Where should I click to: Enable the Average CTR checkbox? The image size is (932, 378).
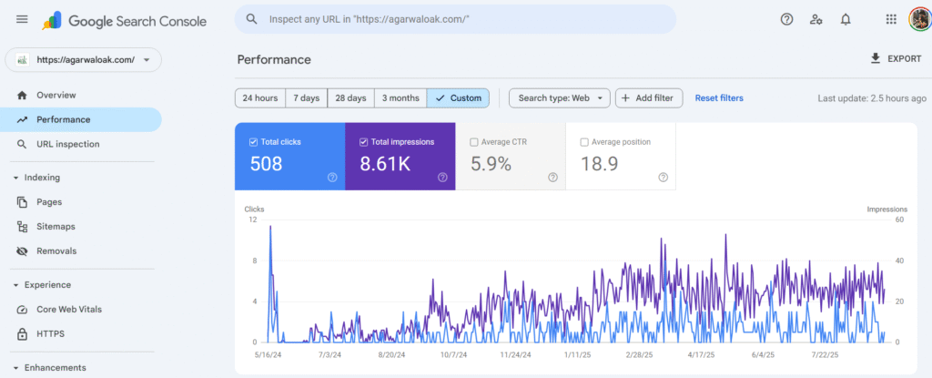pyautogui.click(x=474, y=142)
